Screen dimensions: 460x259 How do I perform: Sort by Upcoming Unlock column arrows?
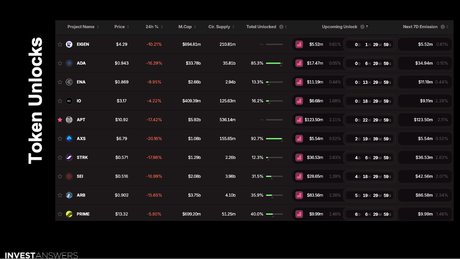click(x=367, y=27)
